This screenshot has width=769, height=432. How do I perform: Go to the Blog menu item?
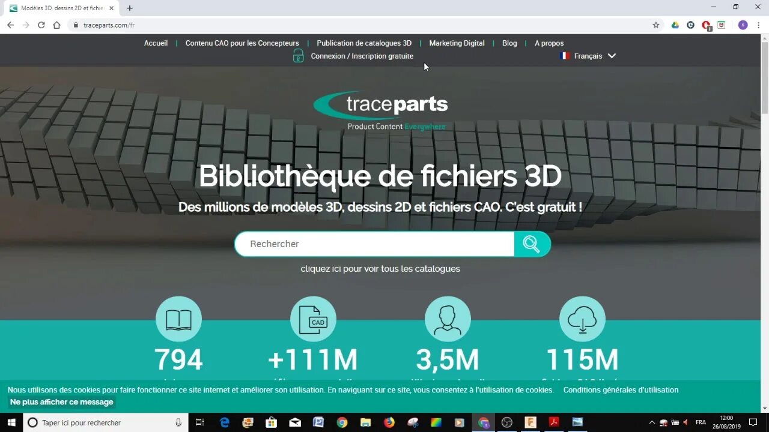(x=509, y=43)
